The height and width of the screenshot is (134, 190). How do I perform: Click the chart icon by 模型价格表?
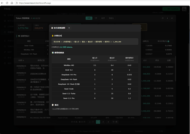[x=53, y=53]
